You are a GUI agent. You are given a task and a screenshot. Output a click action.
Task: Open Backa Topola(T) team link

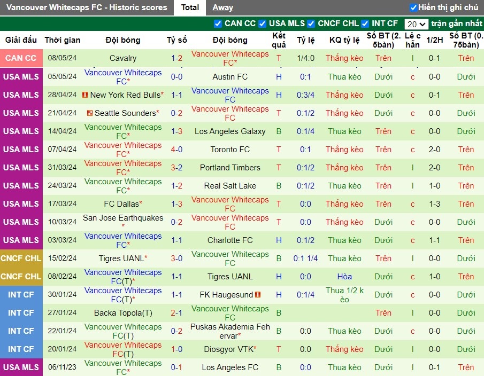coord(123,313)
